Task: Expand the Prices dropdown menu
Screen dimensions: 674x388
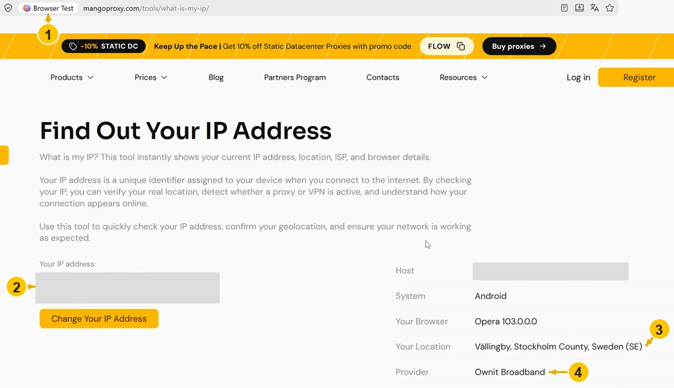Action: (x=151, y=77)
